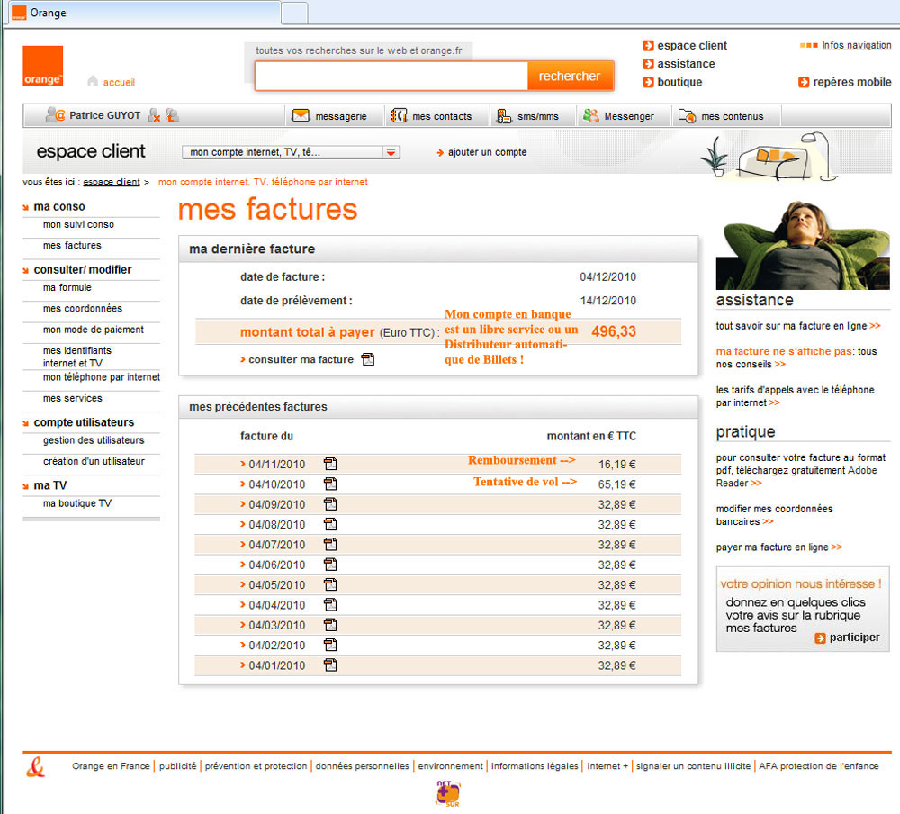Click the disconnect user icon with red cross
Viewport: 900px width, 814px height.
[x=154, y=115]
